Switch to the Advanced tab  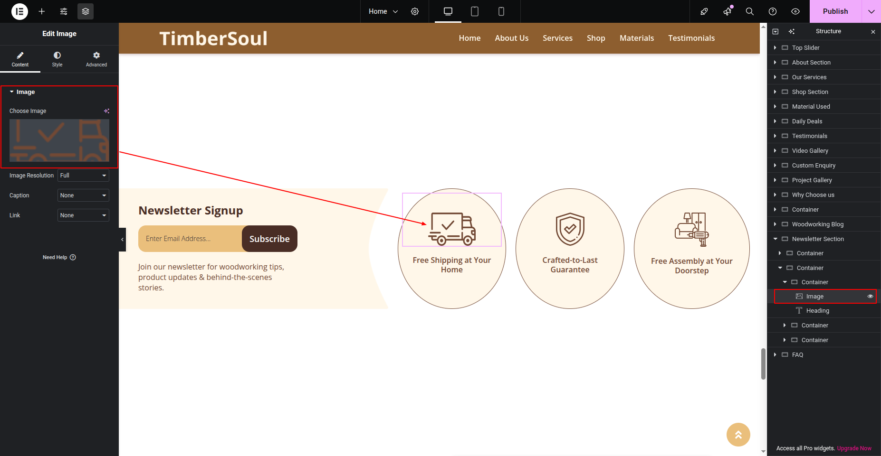(x=96, y=59)
